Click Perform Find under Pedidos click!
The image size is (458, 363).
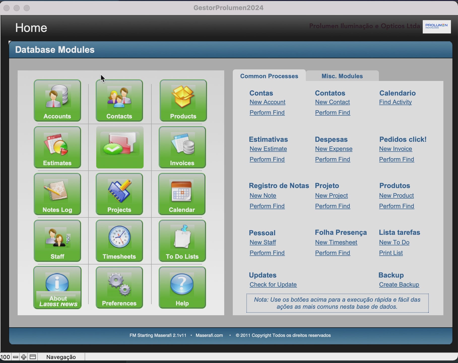[x=397, y=159]
